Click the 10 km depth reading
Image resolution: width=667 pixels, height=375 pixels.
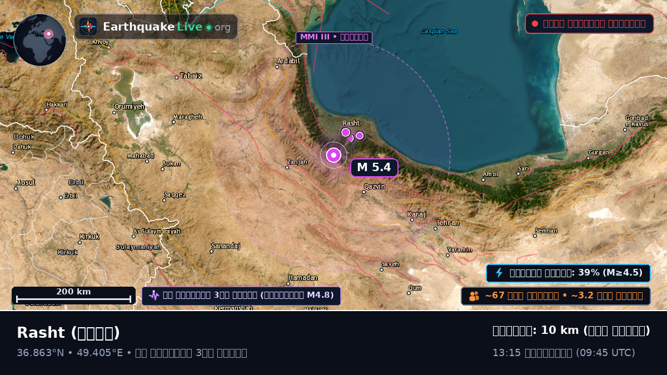(x=560, y=331)
